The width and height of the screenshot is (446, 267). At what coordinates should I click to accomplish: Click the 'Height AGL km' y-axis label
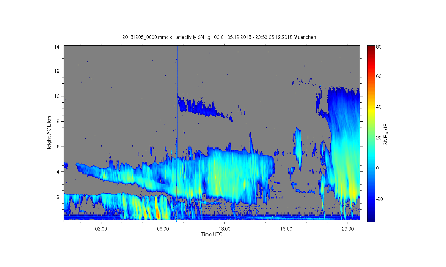[x=49, y=133]
